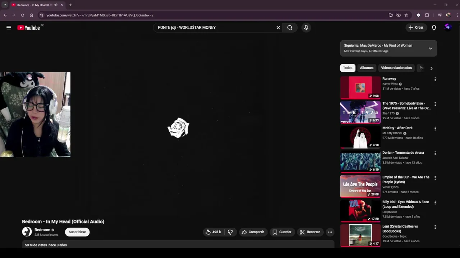The width and height of the screenshot is (460, 258).
Task: Play the Mr.Kitty After Dark thumbnail
Action: pos(360,137)
